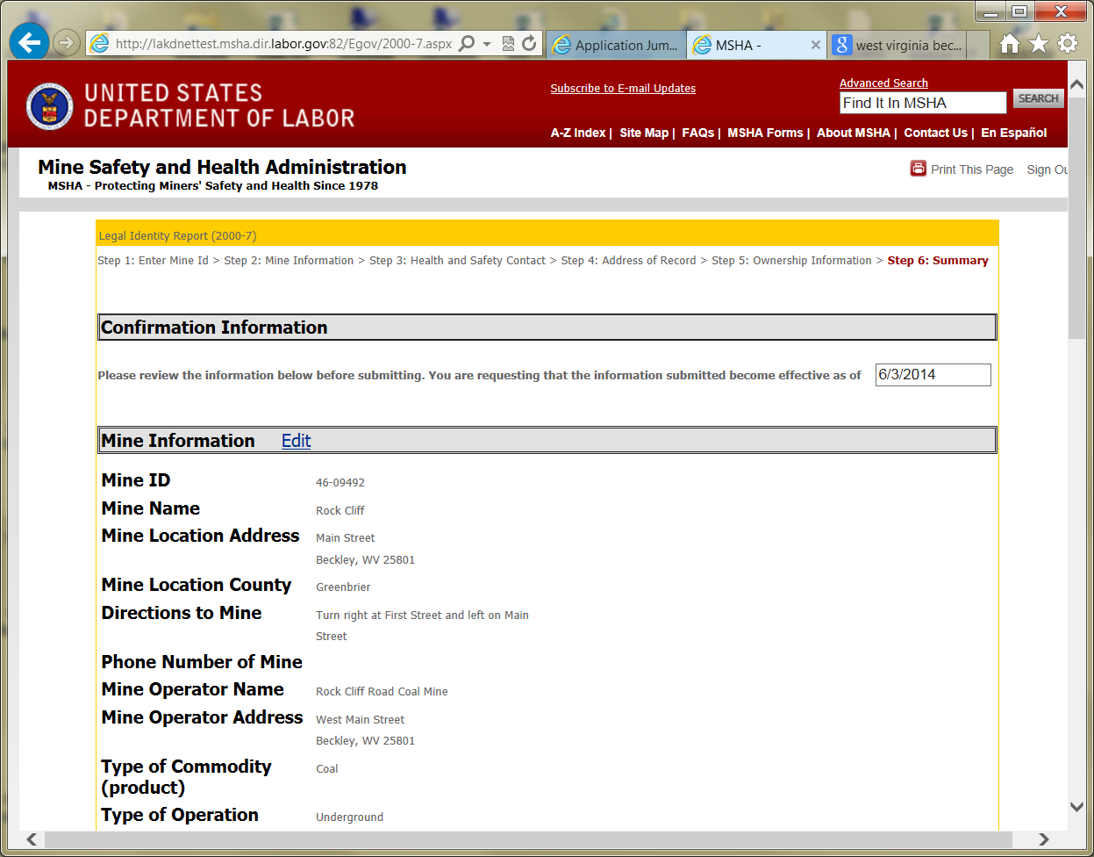The image size is (1094, 857).
Task: Open the browser Tools gear icon
Action: point(1068,44)
